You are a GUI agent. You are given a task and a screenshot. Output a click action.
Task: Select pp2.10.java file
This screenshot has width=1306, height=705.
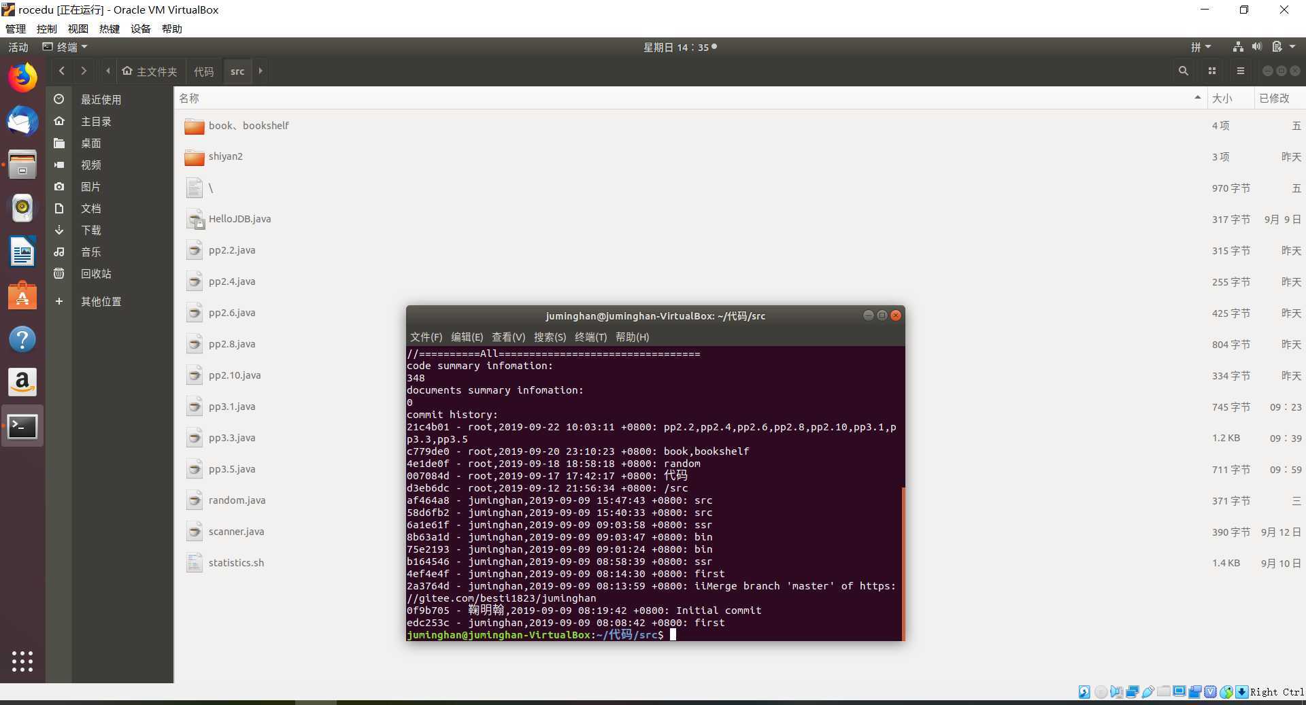235,375
